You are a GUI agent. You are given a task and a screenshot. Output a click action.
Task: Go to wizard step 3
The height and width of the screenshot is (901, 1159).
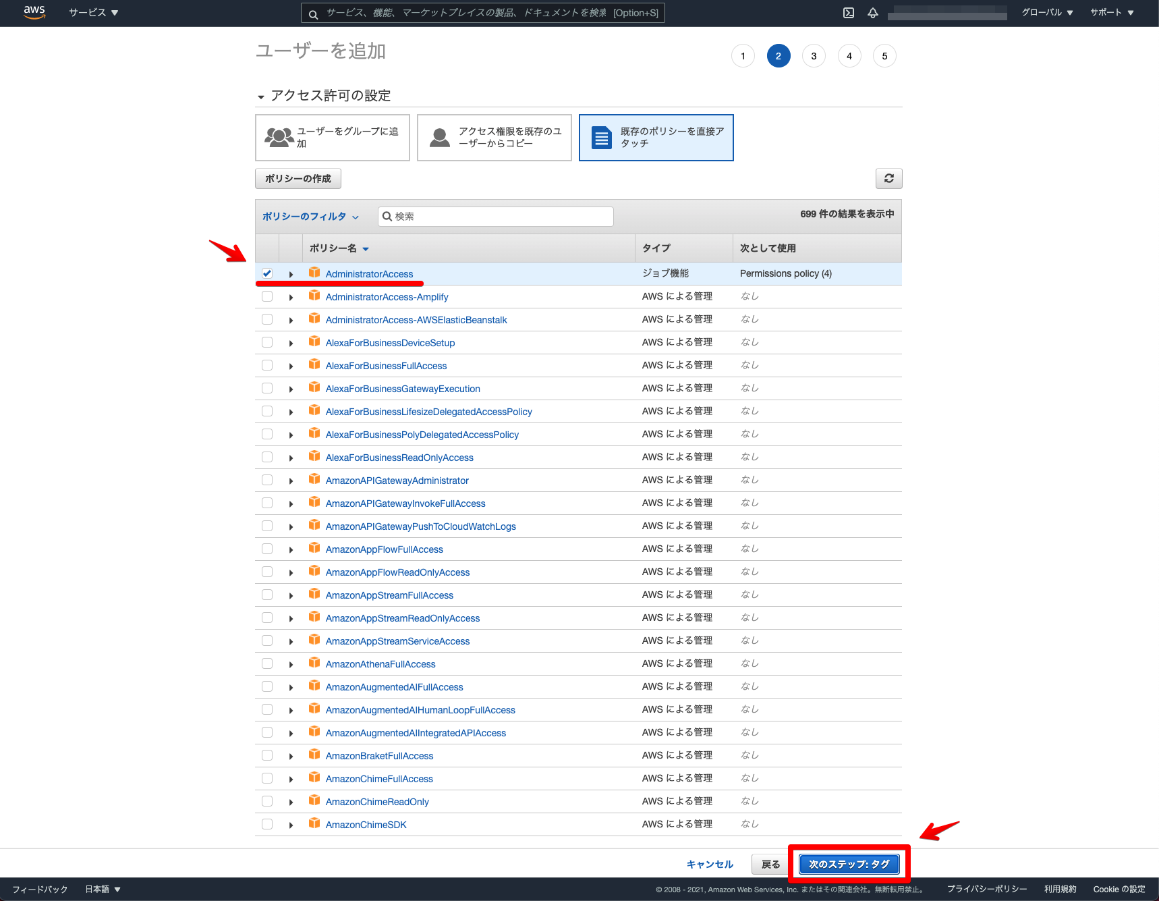click(x=814, y=56)
